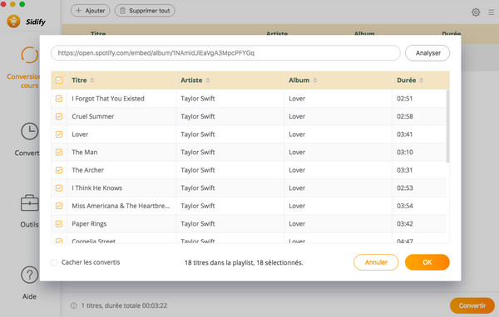The image size is (499, 317).
Task: Click the track list vertical scrollbar
Action: [447, 126]
